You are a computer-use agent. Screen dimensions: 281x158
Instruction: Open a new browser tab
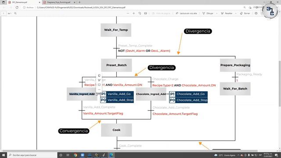(x=79, y=3)
